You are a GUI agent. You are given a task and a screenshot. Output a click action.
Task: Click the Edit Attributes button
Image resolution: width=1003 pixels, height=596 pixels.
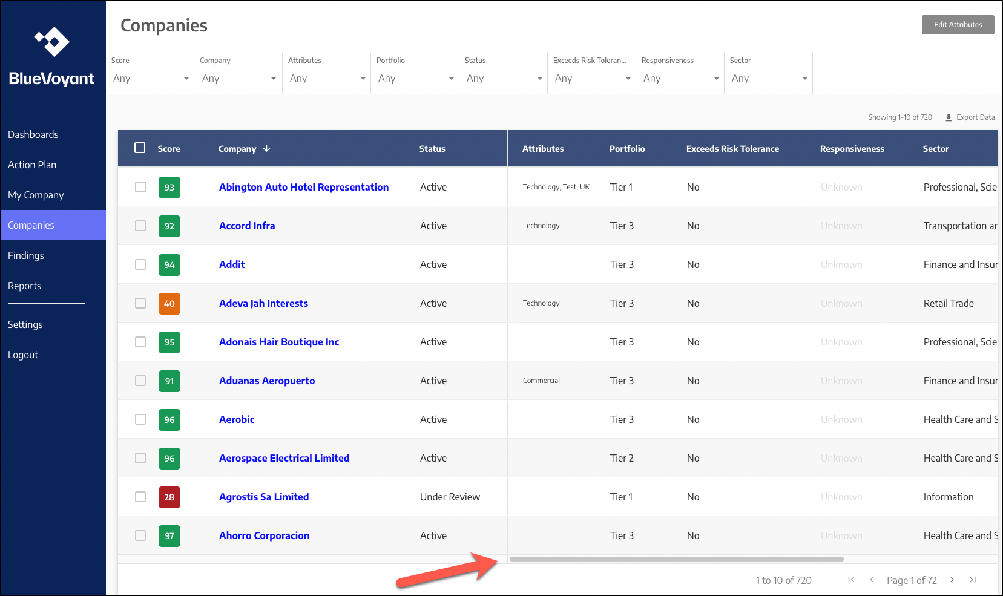click(x=958, y=25)
